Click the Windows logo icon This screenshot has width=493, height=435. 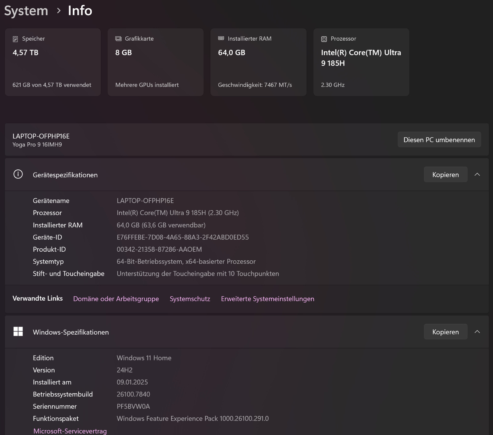pyautogui.click(x=18, y=331)
